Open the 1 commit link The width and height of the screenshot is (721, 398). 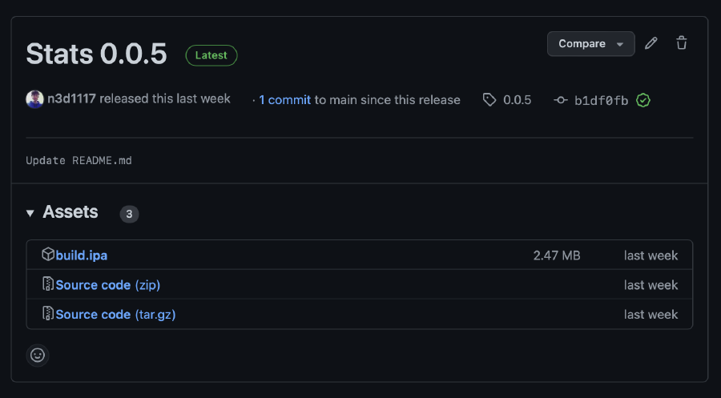pos(284,100)
